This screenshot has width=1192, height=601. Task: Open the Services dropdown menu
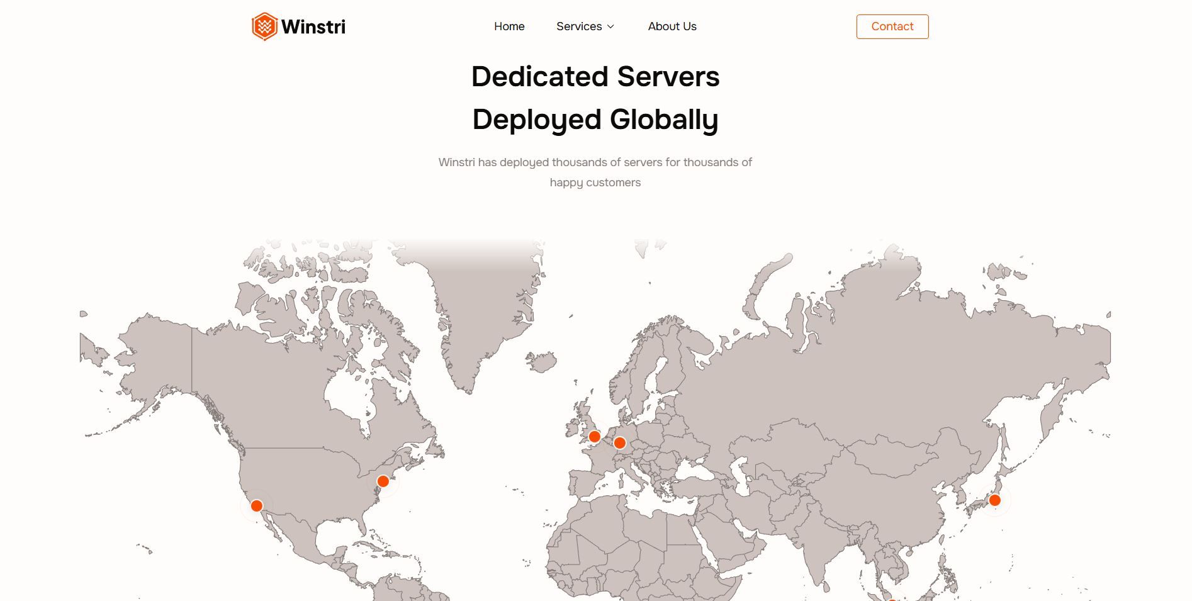pyautogui.click(x=579, y=26)
